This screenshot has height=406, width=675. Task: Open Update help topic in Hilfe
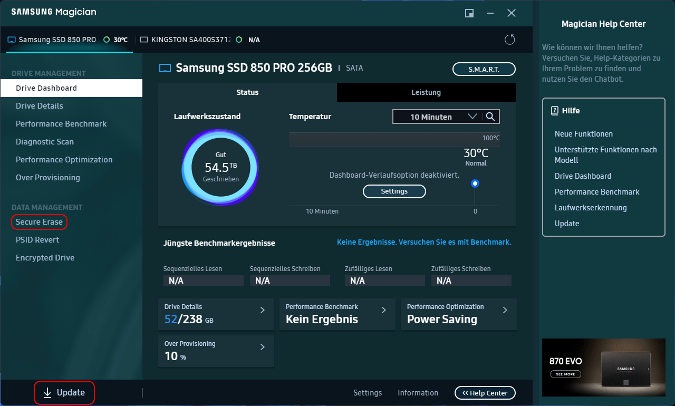click(567, 224)
